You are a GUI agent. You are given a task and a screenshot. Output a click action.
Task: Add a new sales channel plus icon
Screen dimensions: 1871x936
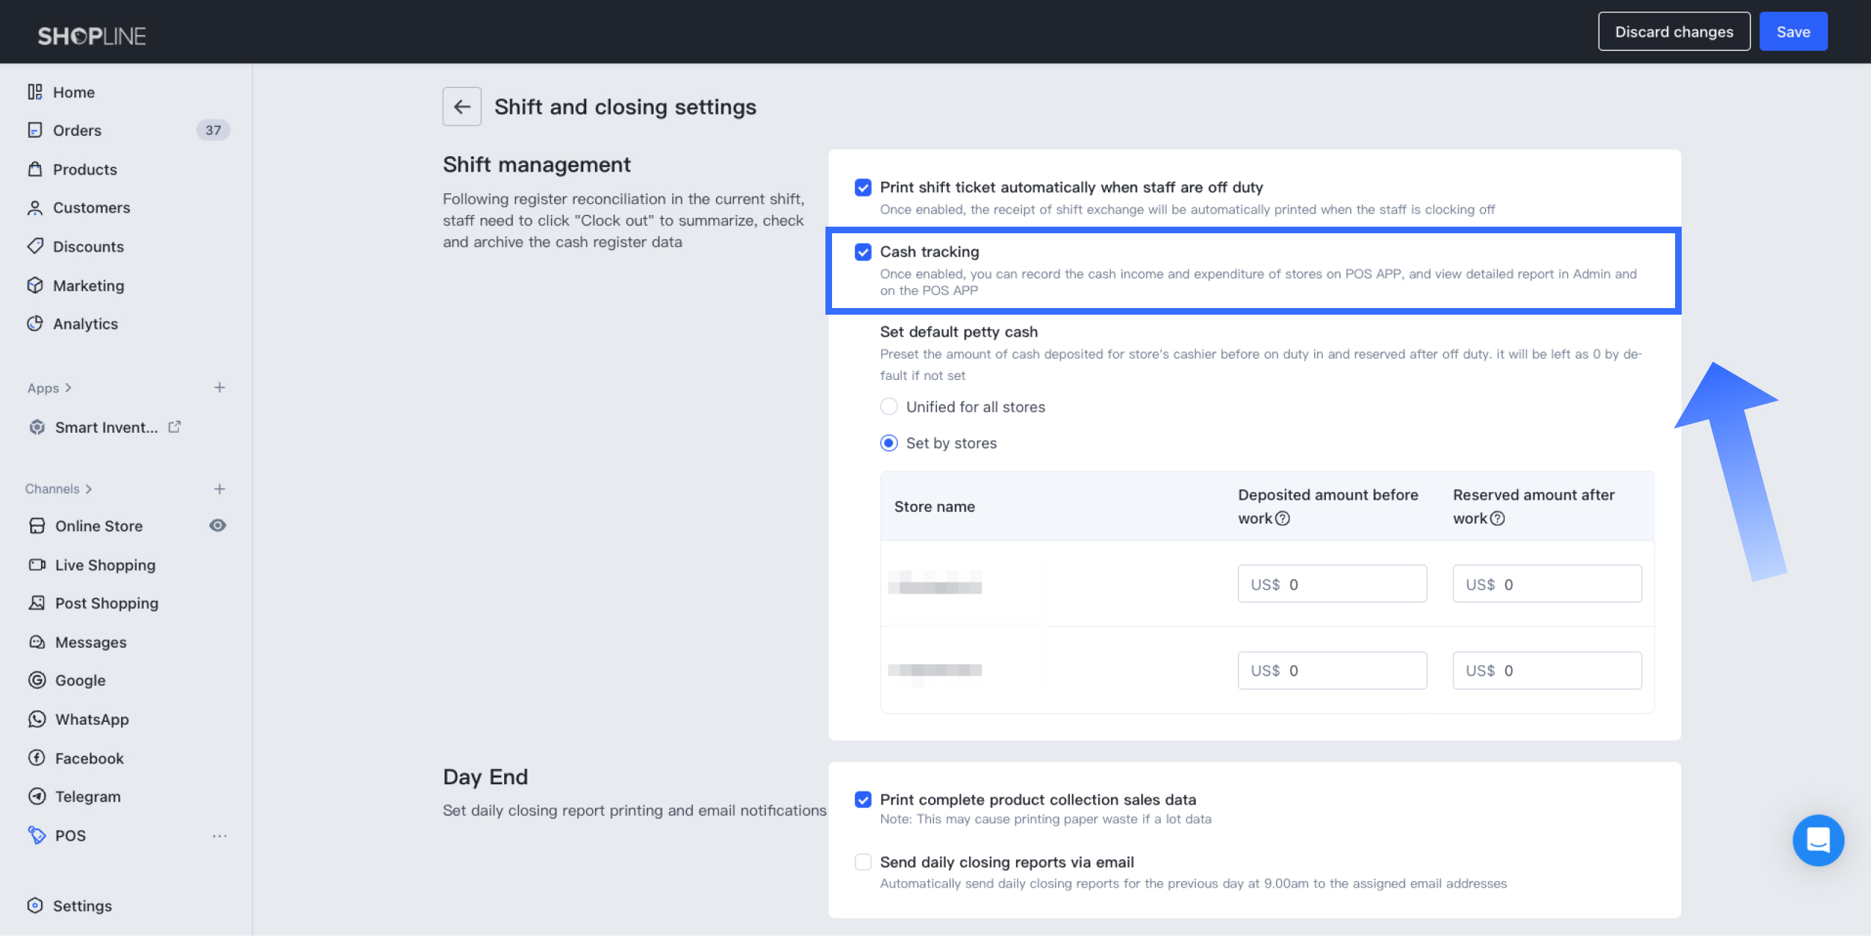219,489
